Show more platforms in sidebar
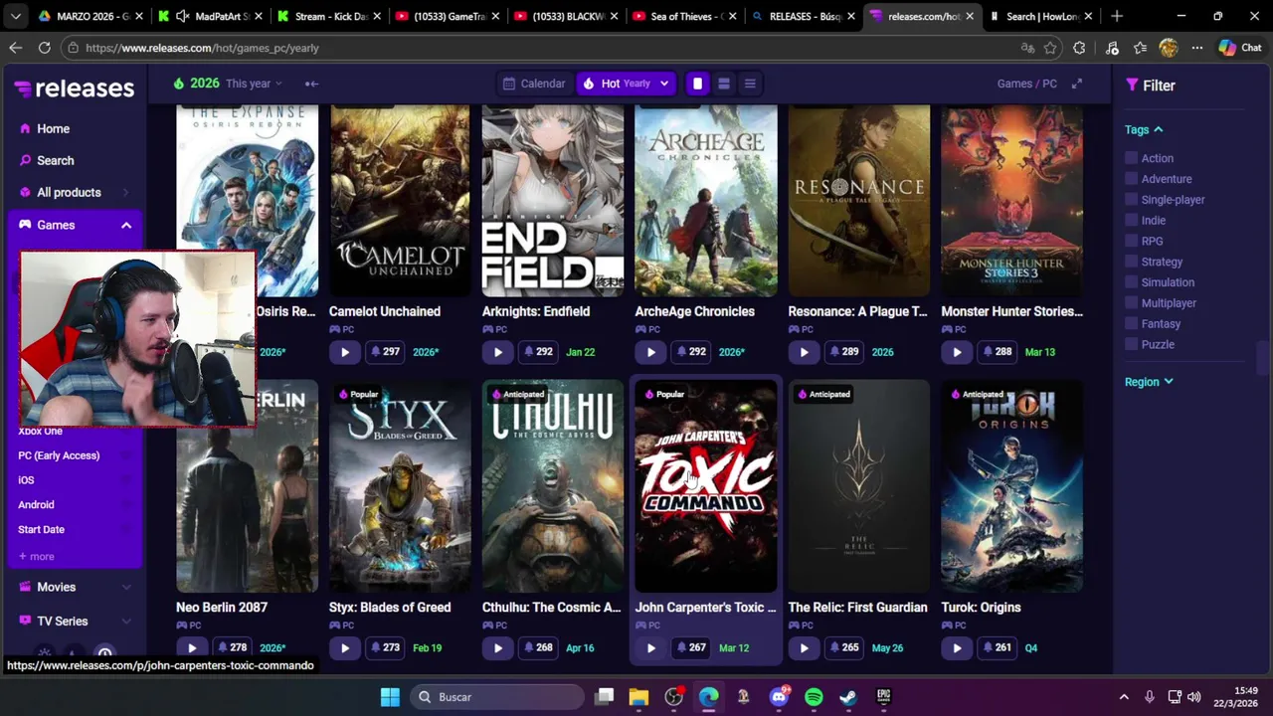The image size is (1273, 716). [36, 557]
